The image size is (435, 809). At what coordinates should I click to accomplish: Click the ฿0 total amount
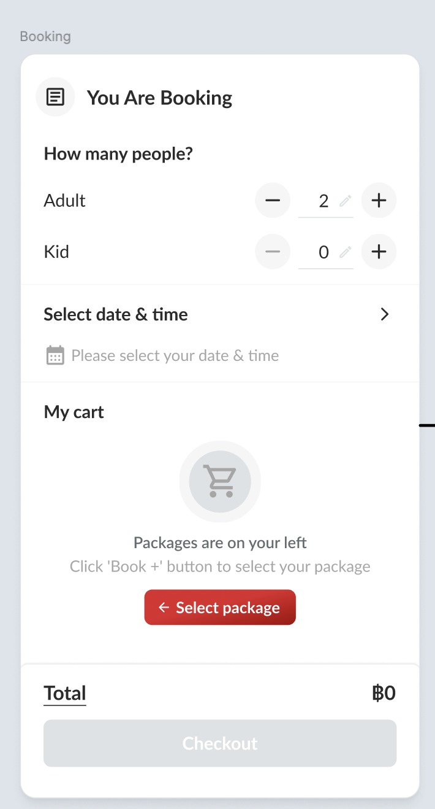click(384, 694)
